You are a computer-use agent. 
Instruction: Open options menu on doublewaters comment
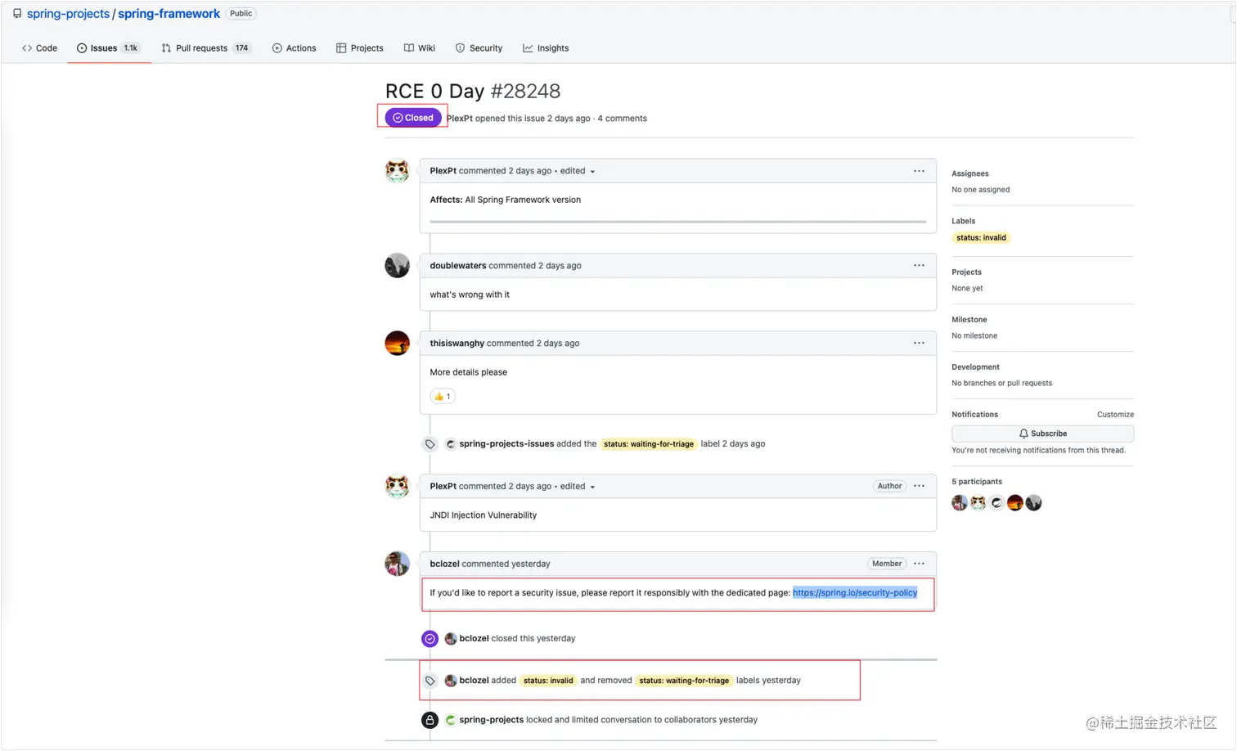pos(919,265)
